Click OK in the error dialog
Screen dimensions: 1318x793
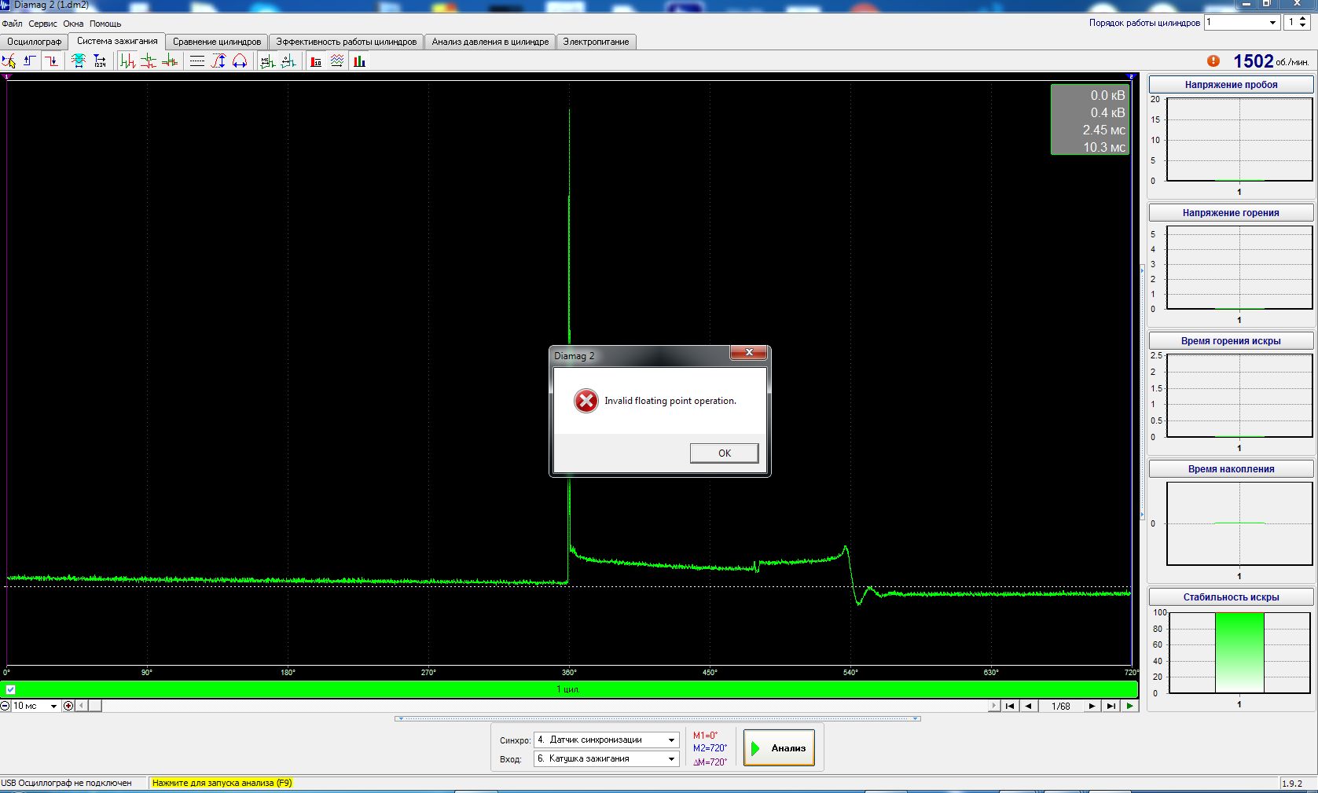724,453
